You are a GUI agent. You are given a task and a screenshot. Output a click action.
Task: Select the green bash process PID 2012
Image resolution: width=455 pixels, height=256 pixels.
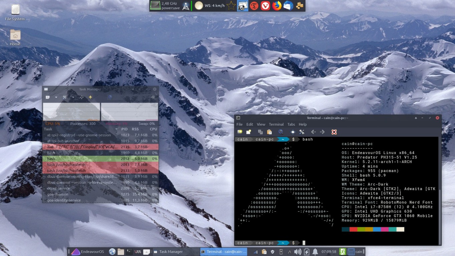(x=100, y=159)
